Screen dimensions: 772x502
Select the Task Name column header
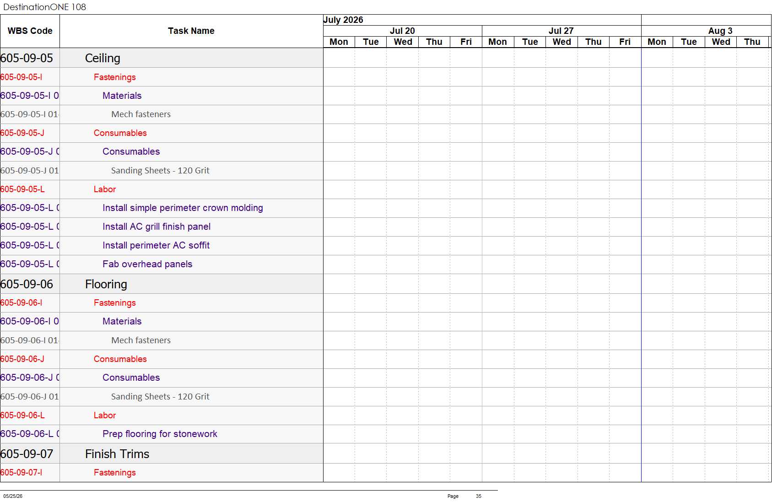191,31
